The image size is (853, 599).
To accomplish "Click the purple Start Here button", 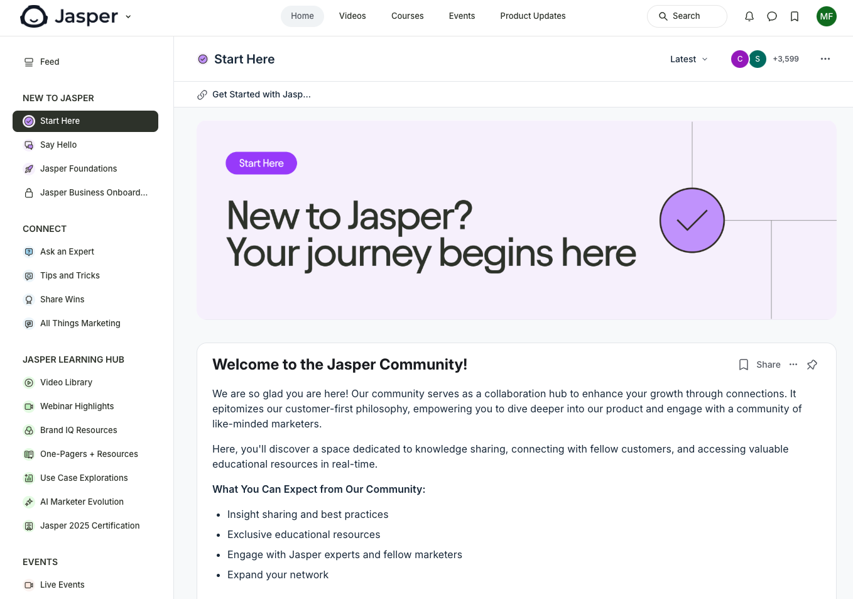I will (x=261, y=163).
